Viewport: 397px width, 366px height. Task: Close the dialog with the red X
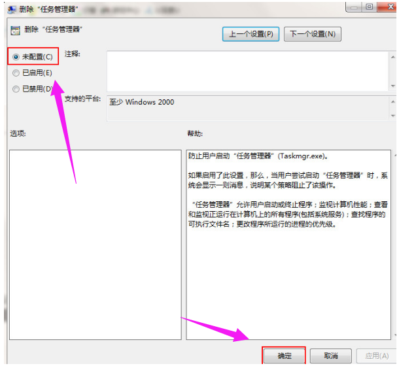pos(387,7)
